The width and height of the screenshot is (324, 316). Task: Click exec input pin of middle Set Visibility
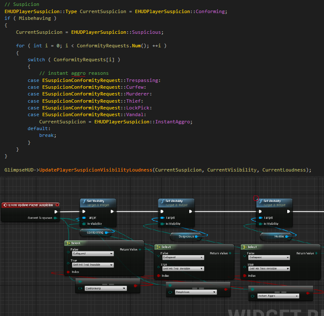click(162, 211)
